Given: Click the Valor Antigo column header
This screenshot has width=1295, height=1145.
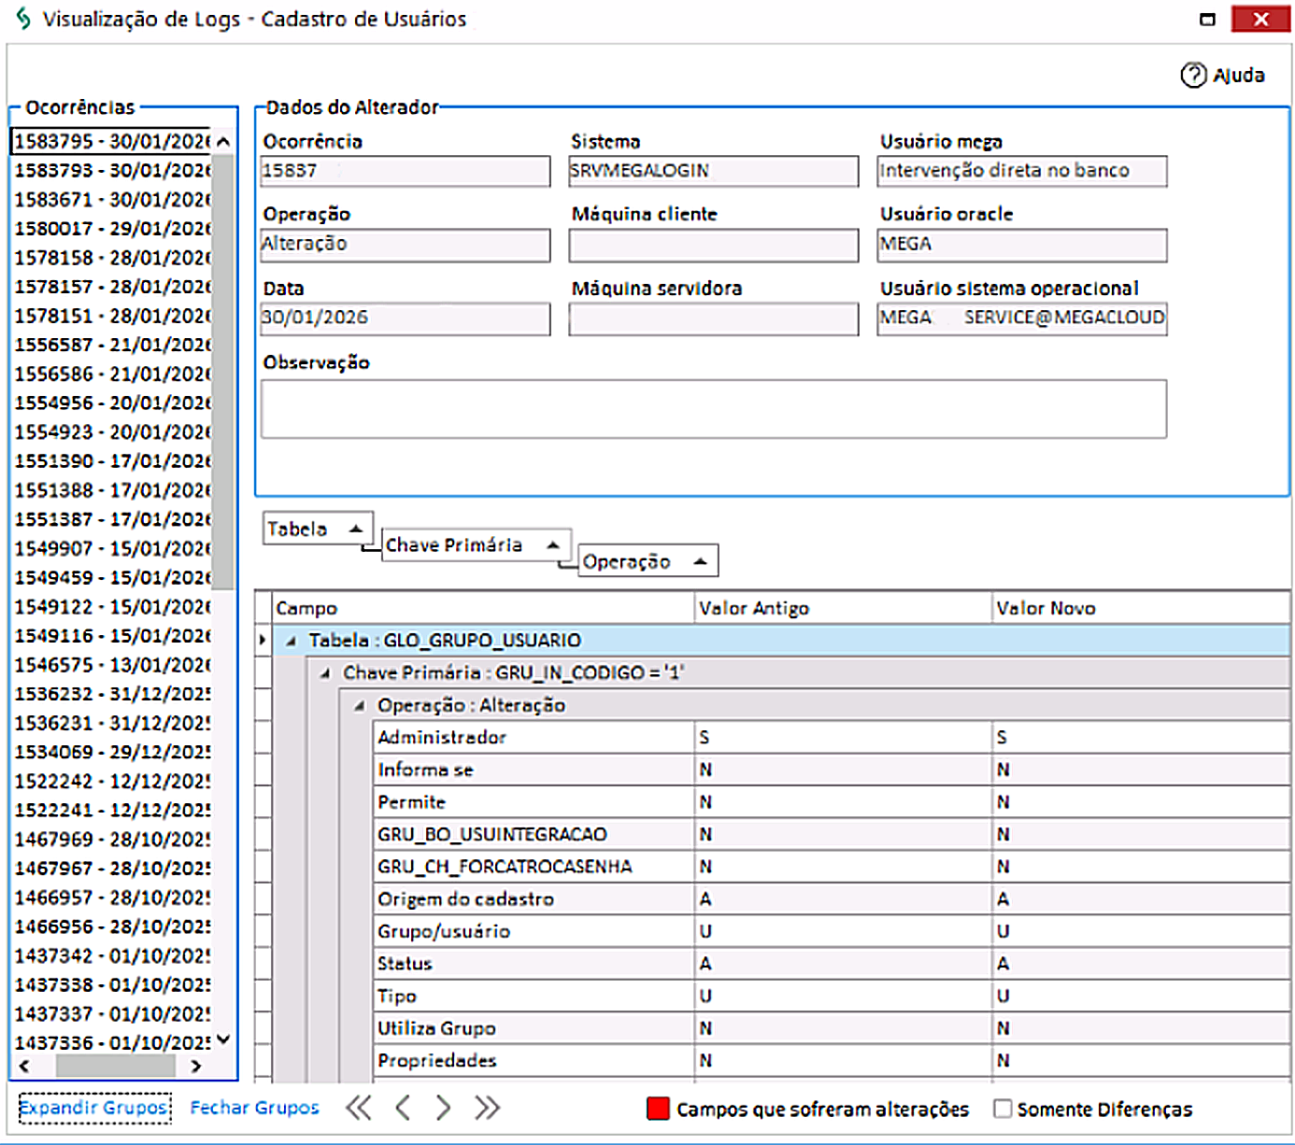Looking at the screenshot, I should pos(843,608).
